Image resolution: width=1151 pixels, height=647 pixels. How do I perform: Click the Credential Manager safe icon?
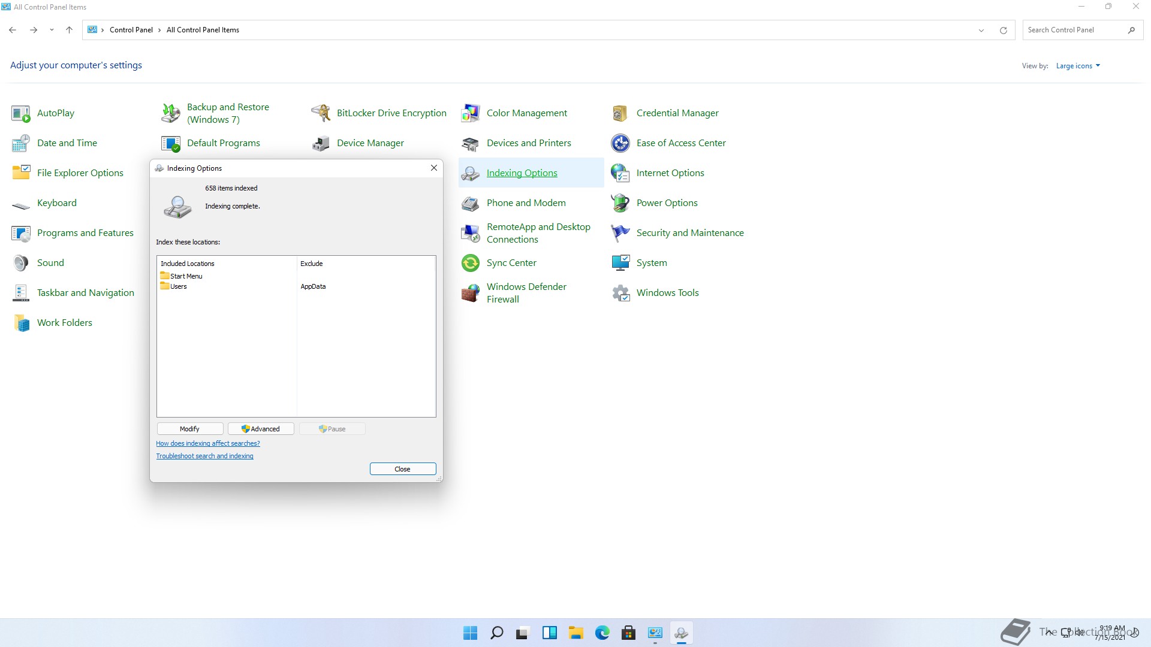pos(620,113)
